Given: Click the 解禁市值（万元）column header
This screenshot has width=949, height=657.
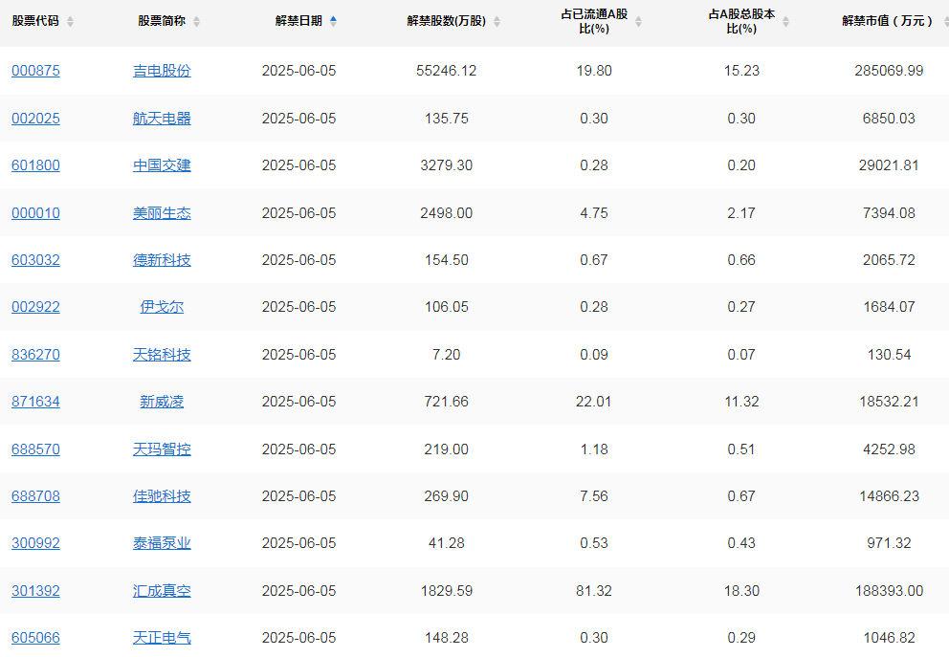Looking at the screenshot, I should pos(887,21).
